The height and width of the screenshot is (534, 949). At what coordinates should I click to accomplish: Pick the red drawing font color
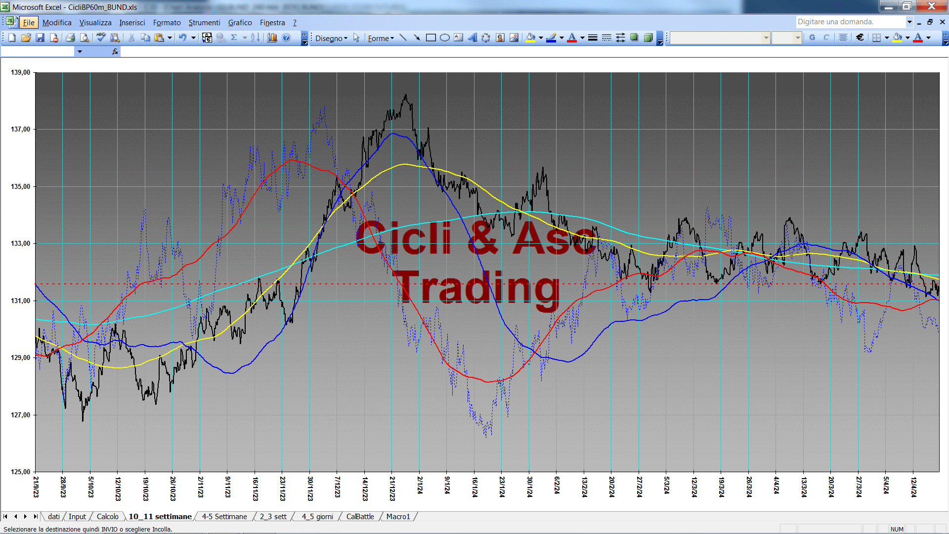(572, 38)
